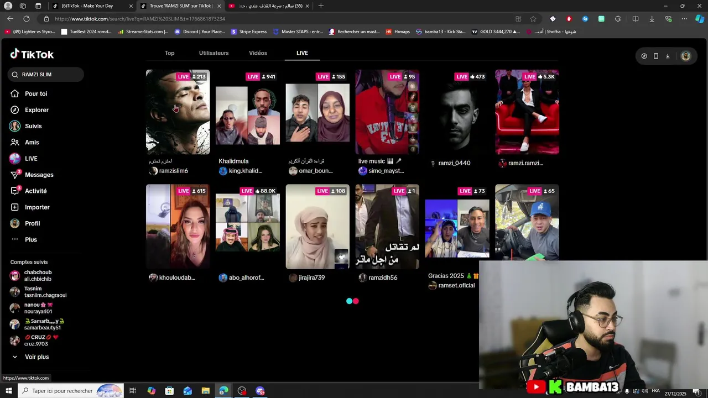Click the ramset.oficial username link
The height and width of the screenshot is (398, 708).
456,286
